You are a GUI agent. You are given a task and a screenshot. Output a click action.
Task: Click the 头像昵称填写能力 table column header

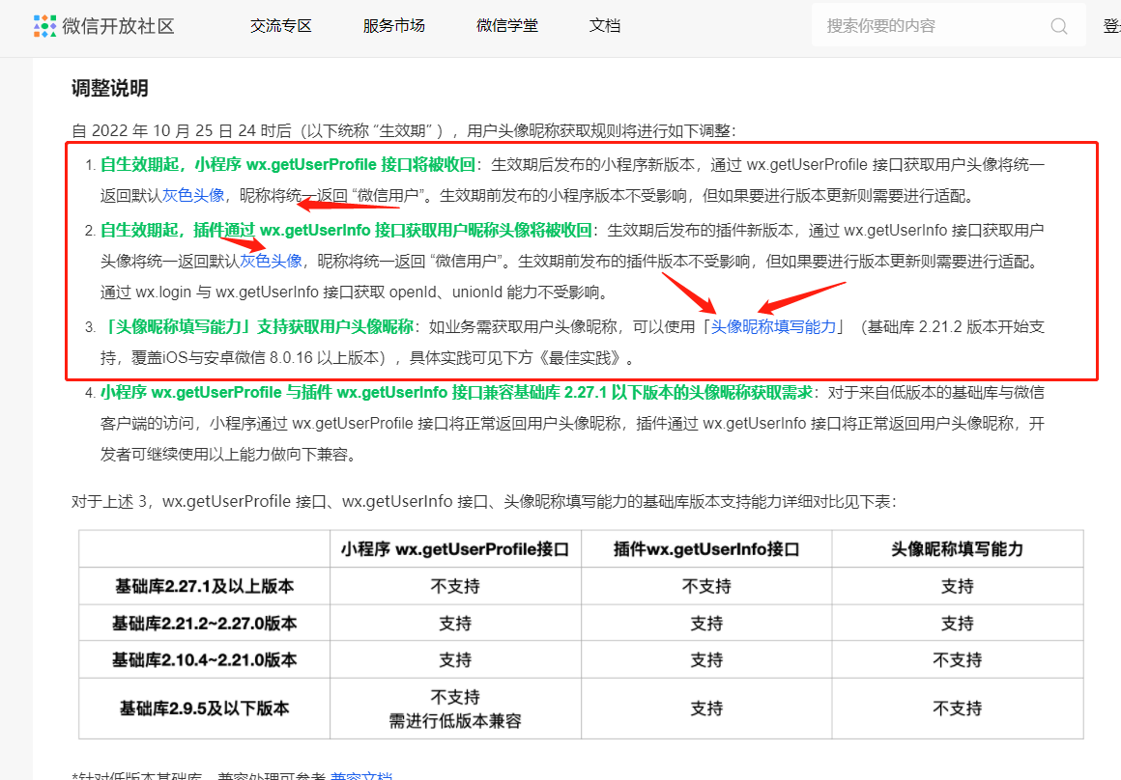coord(958,548)
